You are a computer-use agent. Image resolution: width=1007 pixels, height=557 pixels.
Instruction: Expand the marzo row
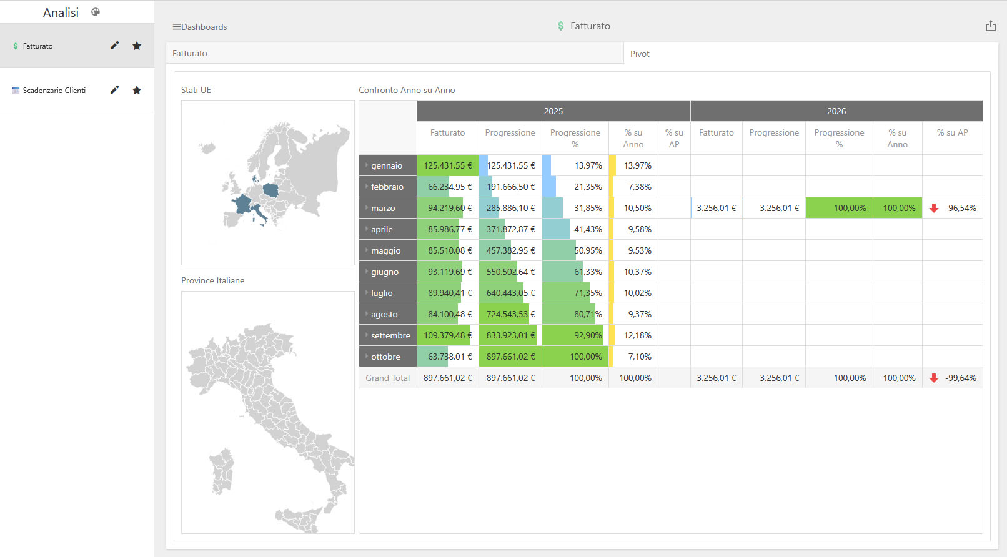(366, 208)
